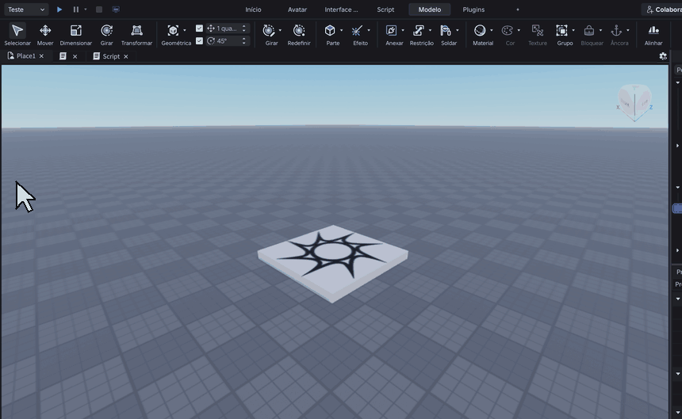
Task: Click the Soldar weld icon
Action: coord(446,30)
